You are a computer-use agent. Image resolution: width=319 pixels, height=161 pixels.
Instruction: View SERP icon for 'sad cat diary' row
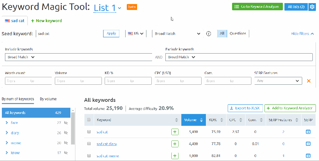click(308, 144)
